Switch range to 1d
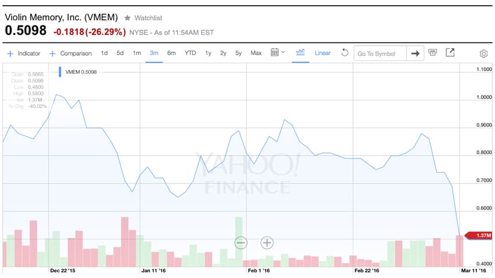The height and width of the screenshot is (278, 495). click(104, 53)
